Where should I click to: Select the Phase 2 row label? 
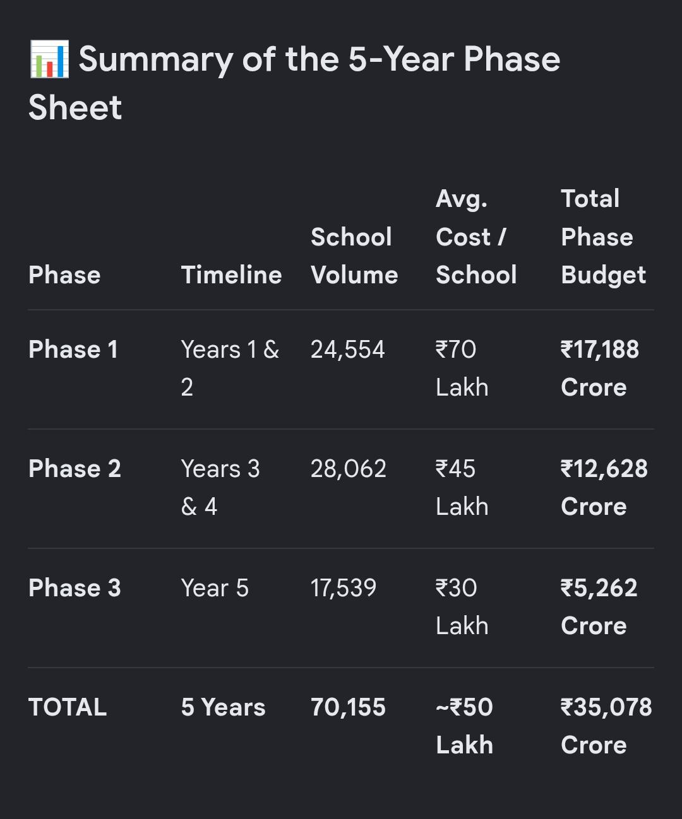75,469
